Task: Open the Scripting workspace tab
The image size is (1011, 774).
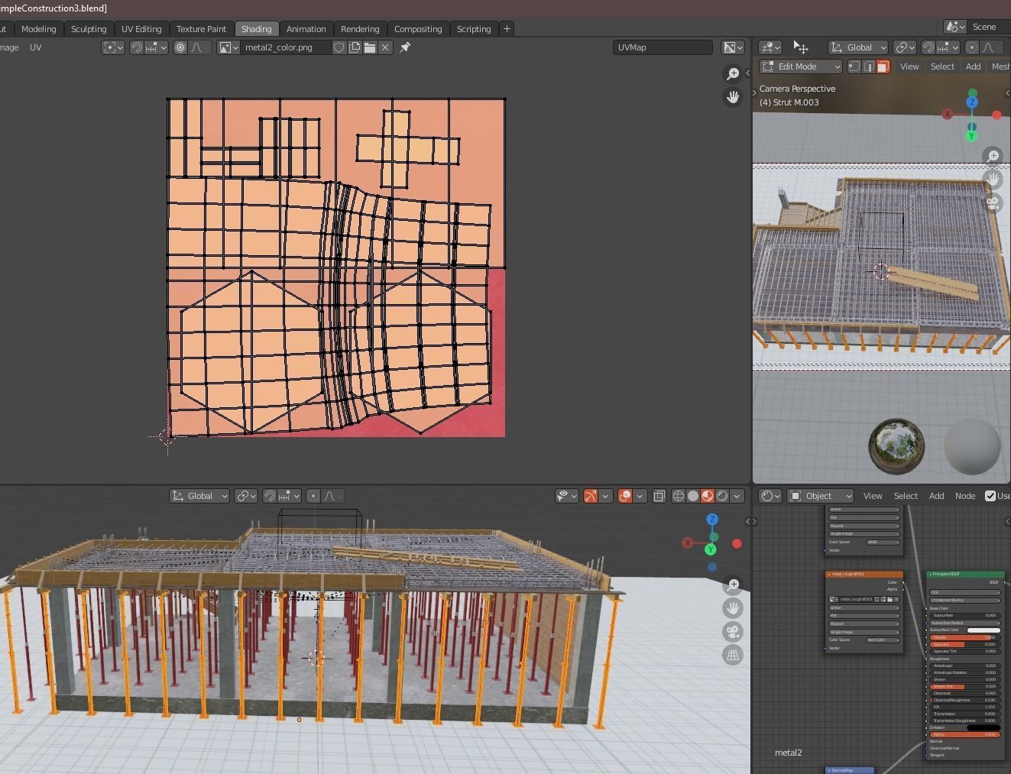Action: point(474,29)
